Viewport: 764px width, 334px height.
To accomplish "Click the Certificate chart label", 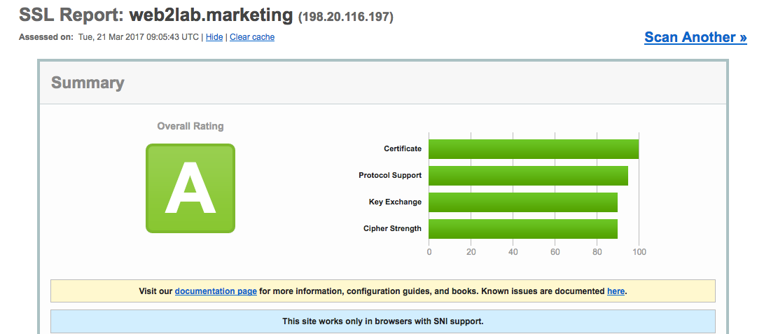I will click(403, 148).
